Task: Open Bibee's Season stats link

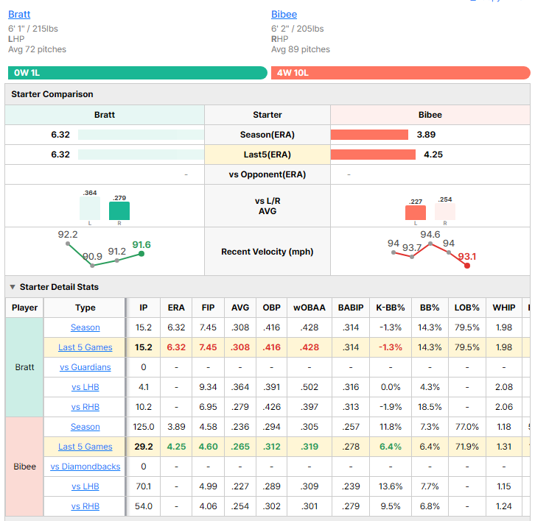Action: pos(85,427)
